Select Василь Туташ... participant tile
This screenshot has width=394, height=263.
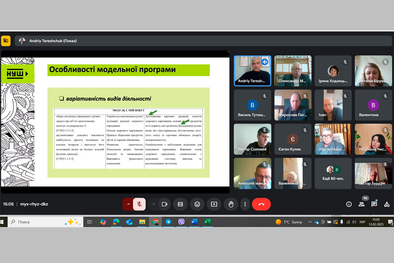tap(253, 105)
